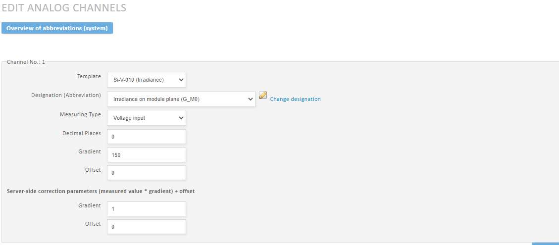The image size is (559, 245).
Task: Click the Designation (Abbreviation) label text
Action: click(x=66, y=95)
